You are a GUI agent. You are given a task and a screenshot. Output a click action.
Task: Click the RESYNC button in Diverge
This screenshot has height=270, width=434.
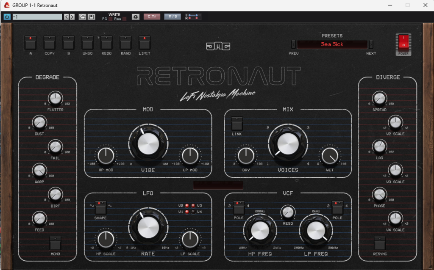click(x=379, y=243)
